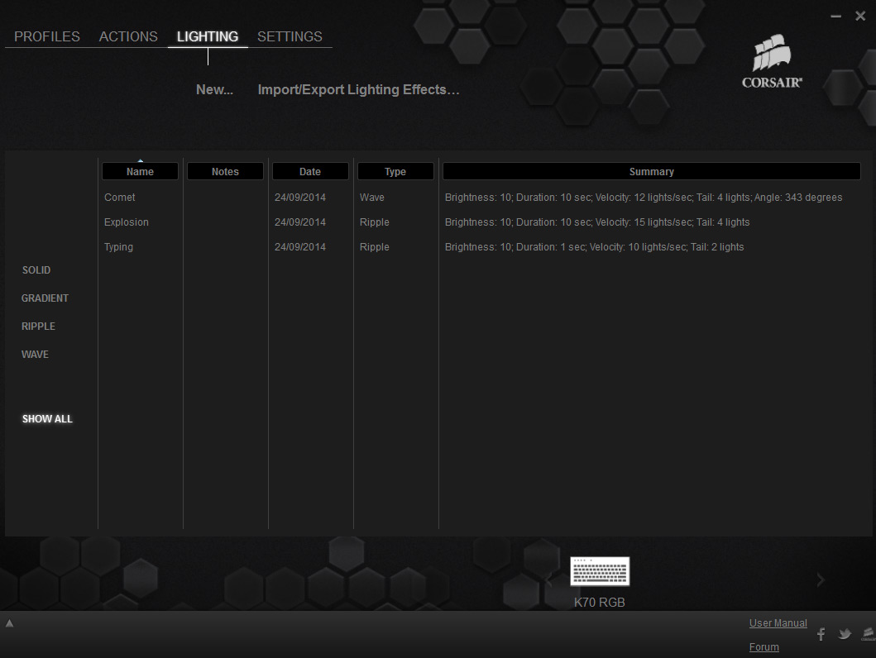The height and width of the screenshot is (658, 876).
Task: Filter lighting effects by RIPPLE
Action: tap(38, 327)
